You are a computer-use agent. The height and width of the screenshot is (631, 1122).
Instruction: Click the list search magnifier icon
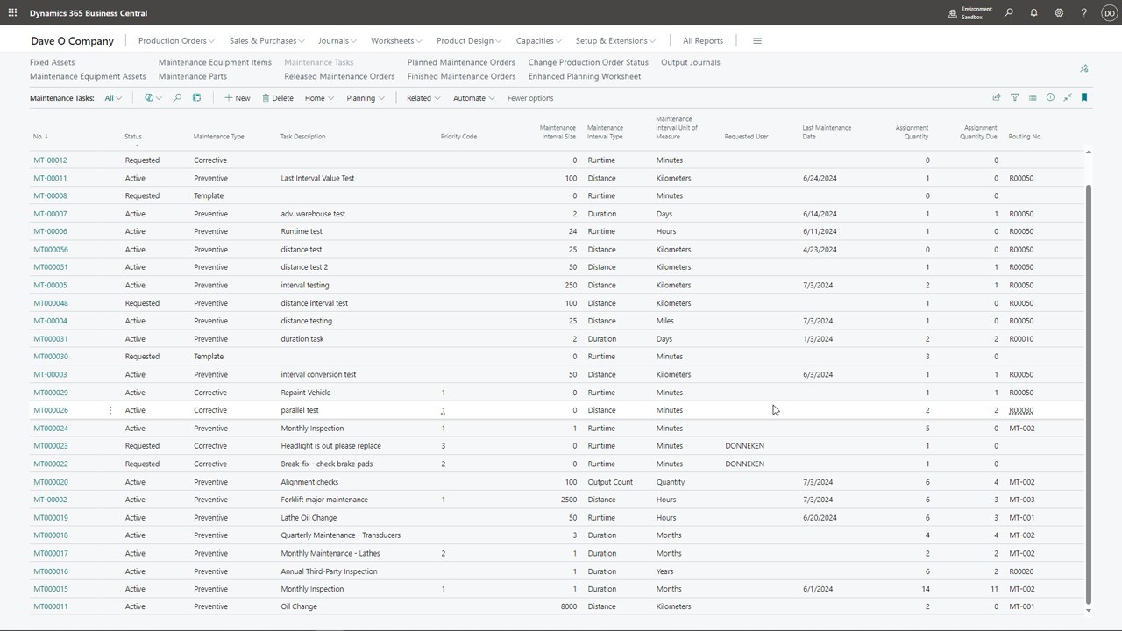coord(177,98)
